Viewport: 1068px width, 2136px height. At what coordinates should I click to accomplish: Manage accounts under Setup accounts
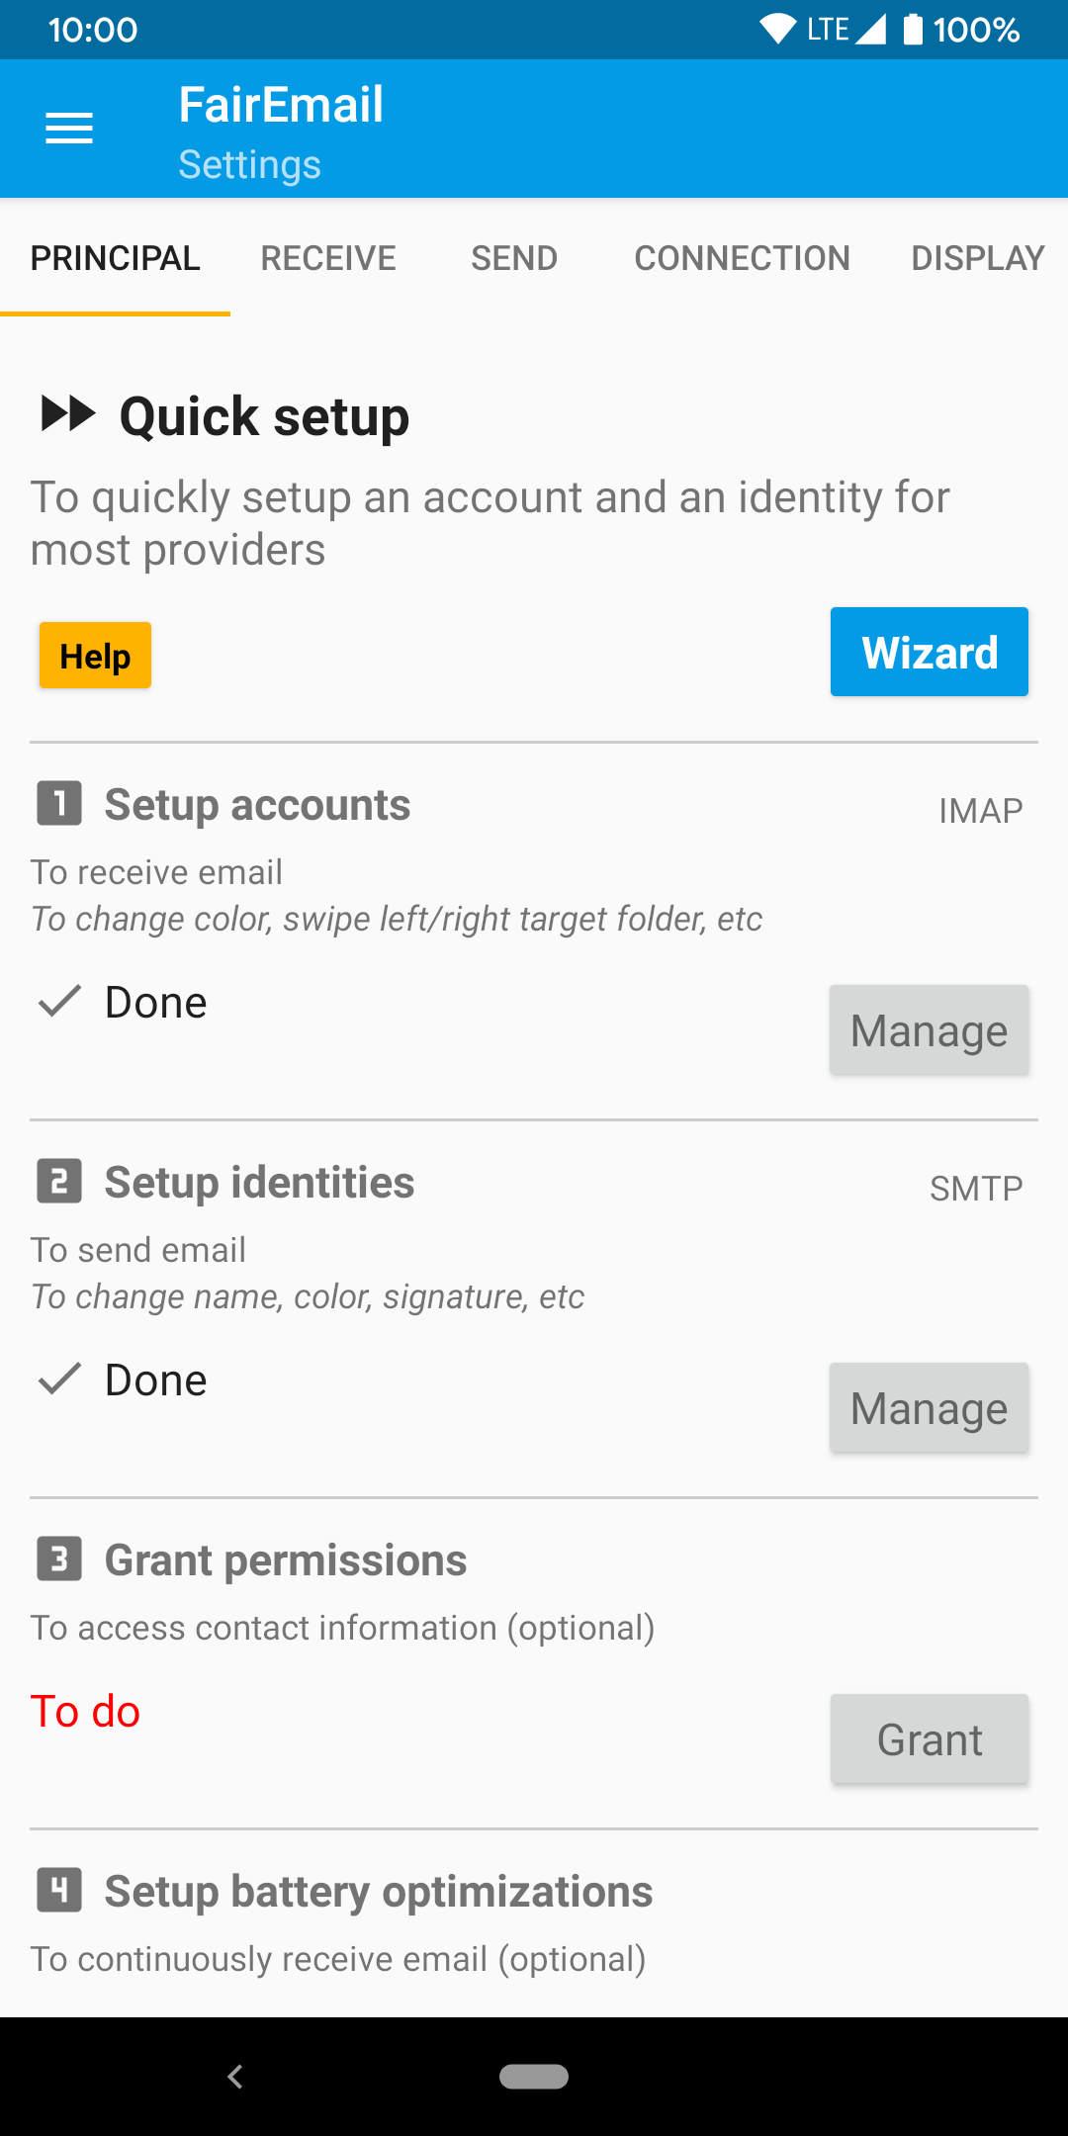(929, 1029)
